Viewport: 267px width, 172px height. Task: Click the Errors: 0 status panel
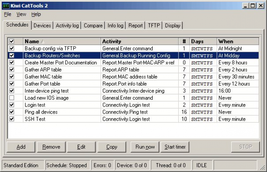coord(103,165)
